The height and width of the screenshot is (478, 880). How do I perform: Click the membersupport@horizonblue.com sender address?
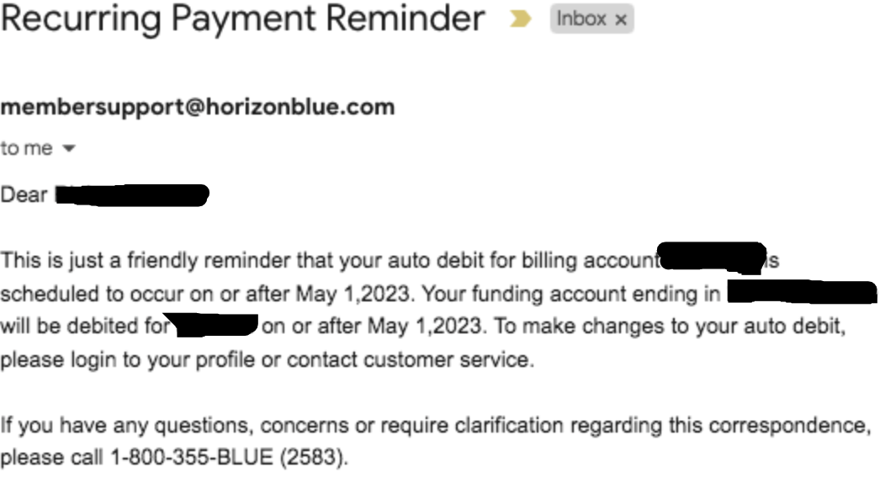[x=198, y=108]
